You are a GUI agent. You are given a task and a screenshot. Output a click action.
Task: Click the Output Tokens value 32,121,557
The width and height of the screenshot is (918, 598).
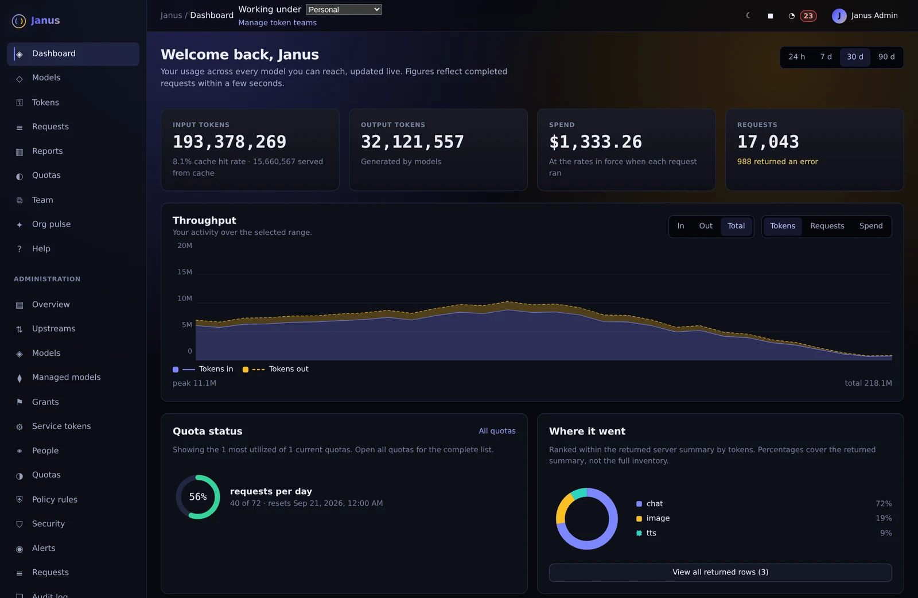[413, 142]
